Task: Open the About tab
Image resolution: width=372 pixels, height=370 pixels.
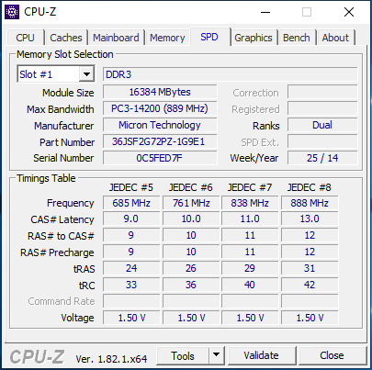Action: (x=335, y=38)
